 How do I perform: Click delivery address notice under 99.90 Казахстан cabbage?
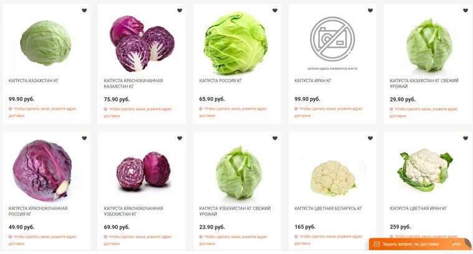tap(42, 112)
